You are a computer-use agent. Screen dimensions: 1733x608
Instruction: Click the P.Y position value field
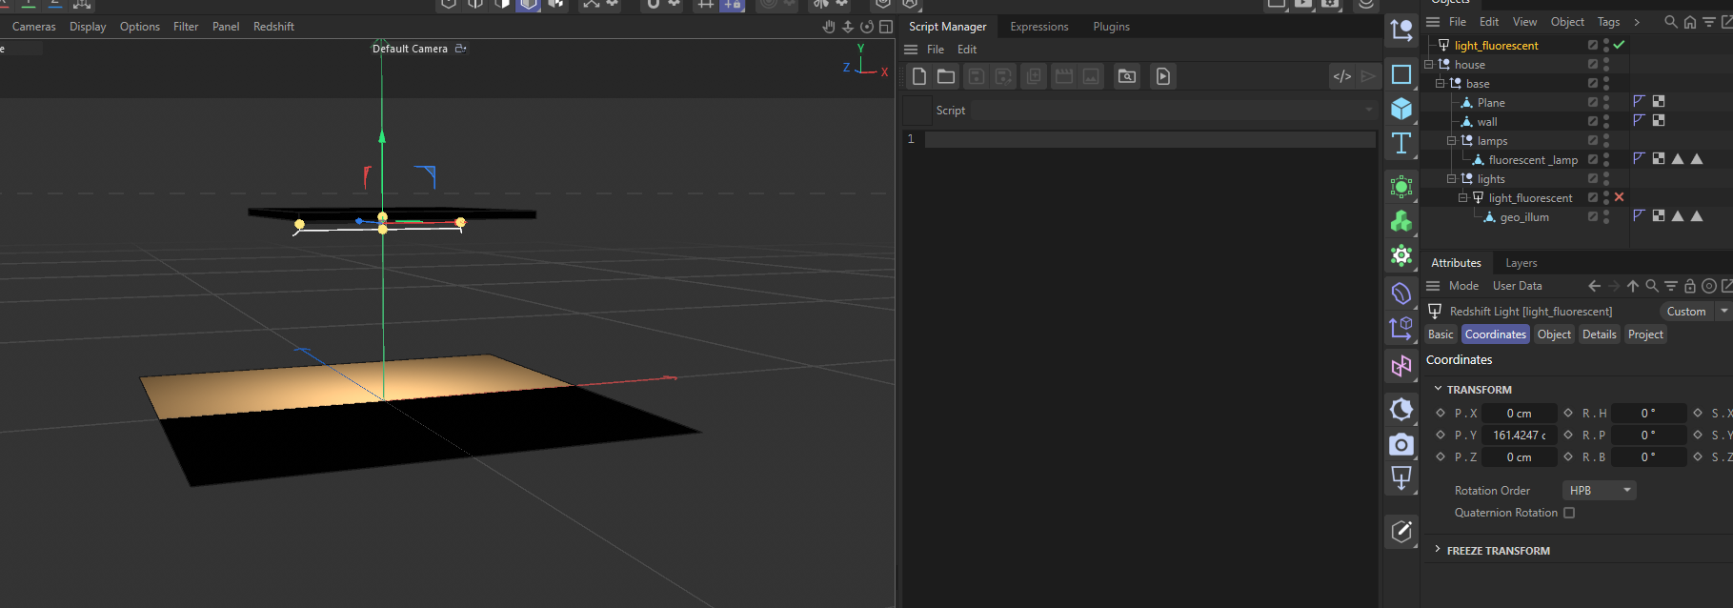(x=1520, y=436)
